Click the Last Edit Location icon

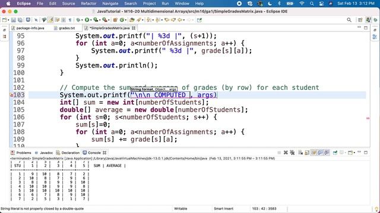click(167, 20)
